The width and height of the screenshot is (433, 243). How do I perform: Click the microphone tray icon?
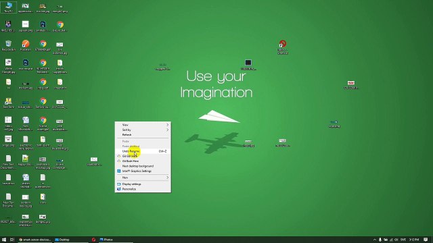tap(380, 240)
